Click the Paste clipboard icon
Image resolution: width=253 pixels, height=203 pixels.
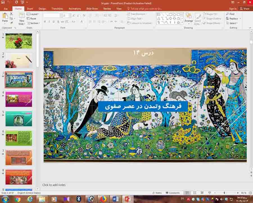click(5, 16)
